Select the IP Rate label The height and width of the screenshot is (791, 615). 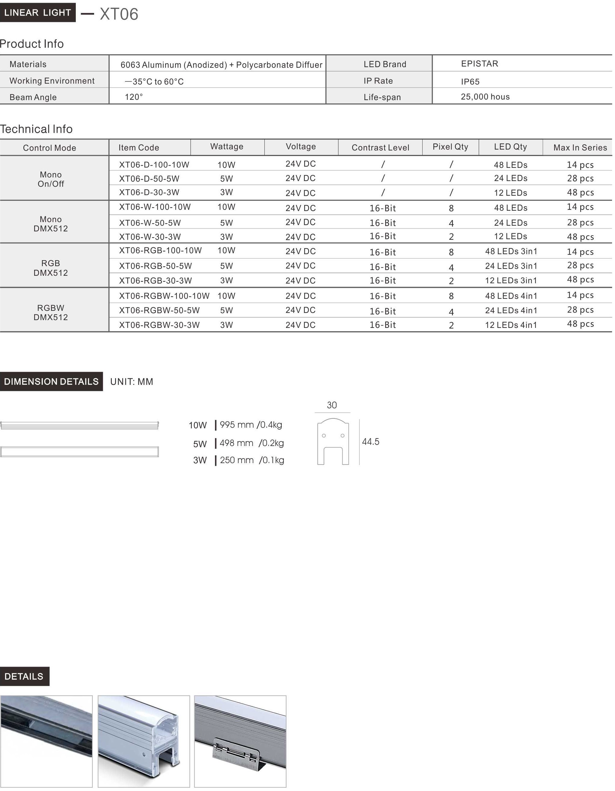point(378,81)
